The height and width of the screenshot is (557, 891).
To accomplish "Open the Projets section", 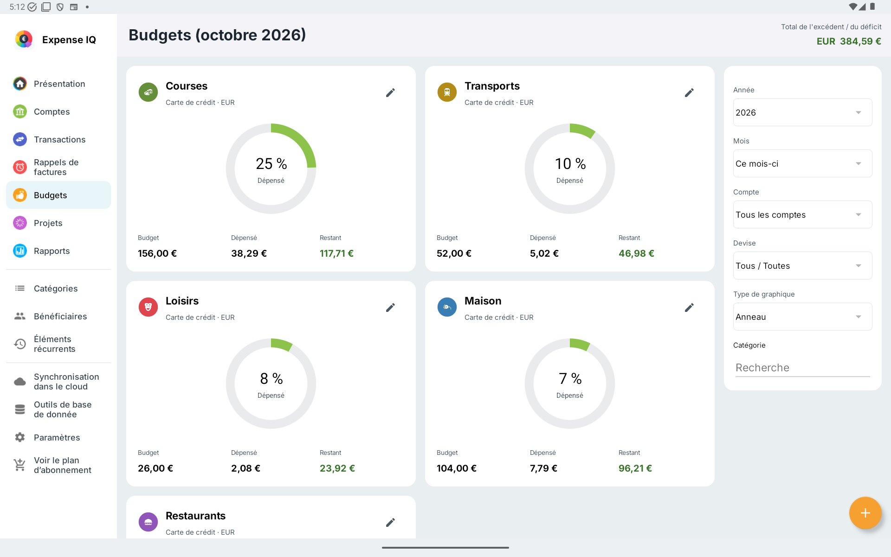I will click(x=58, y=223).
